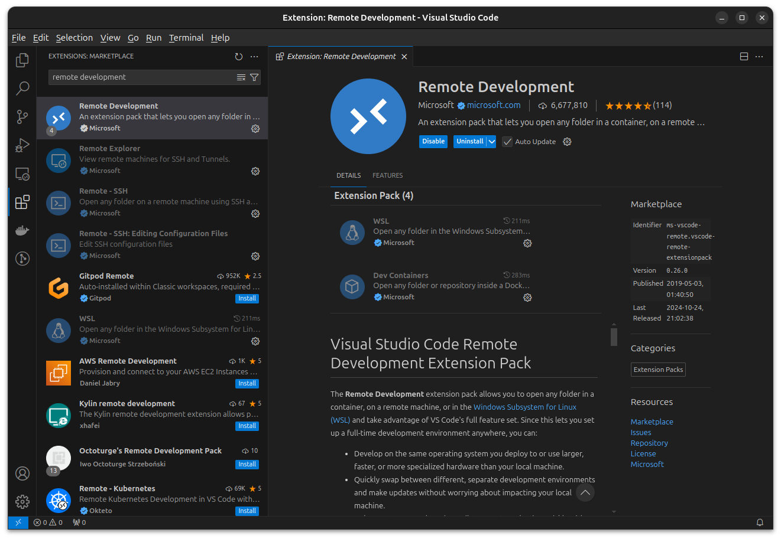Install Octoturge's Remote Development Pack

point(247,465)
